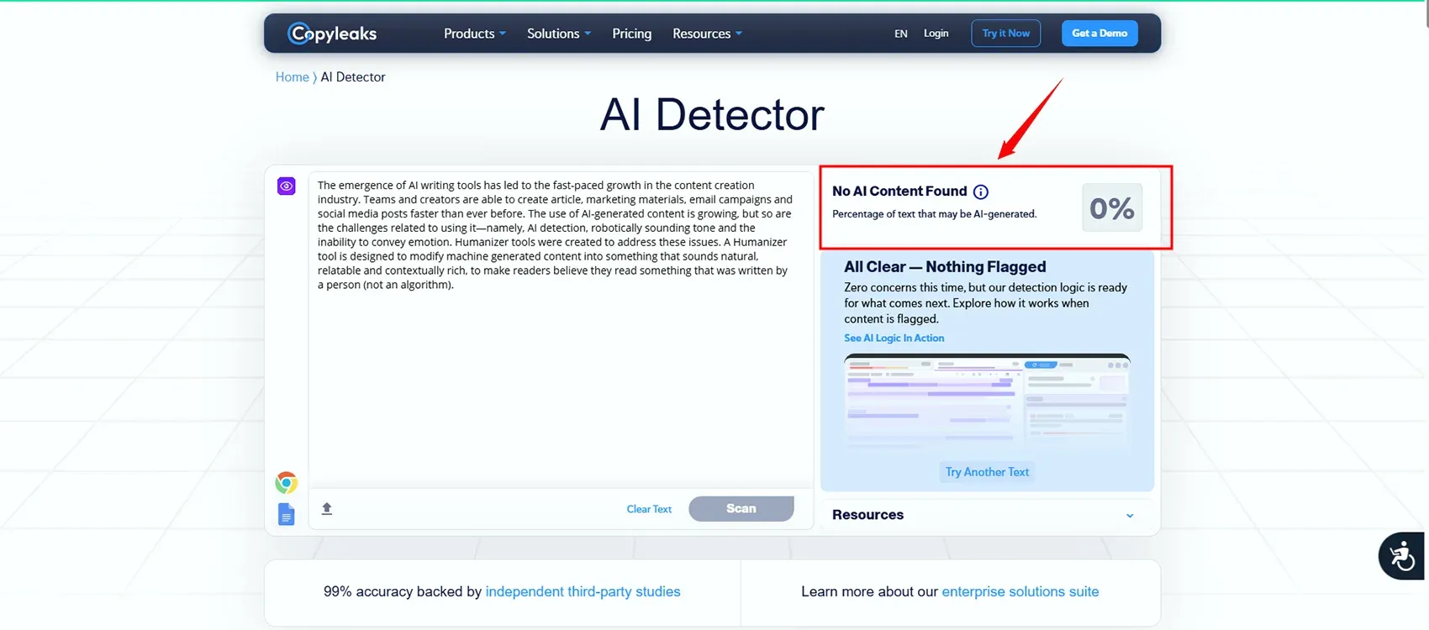Click the info icon beside No AI Content Found
1429x630 pixels.
coord(981,192)
